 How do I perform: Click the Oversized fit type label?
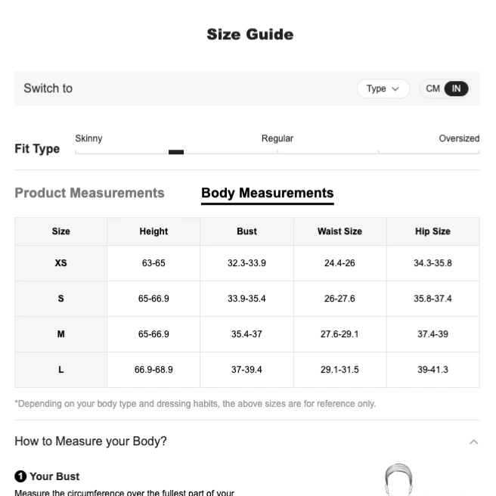click(x=459, y=138)
